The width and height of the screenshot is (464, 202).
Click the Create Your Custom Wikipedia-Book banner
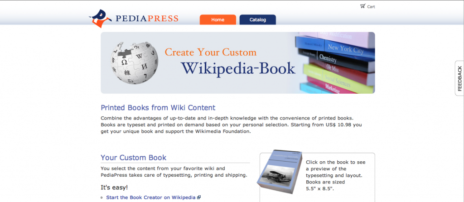[237, 63]
